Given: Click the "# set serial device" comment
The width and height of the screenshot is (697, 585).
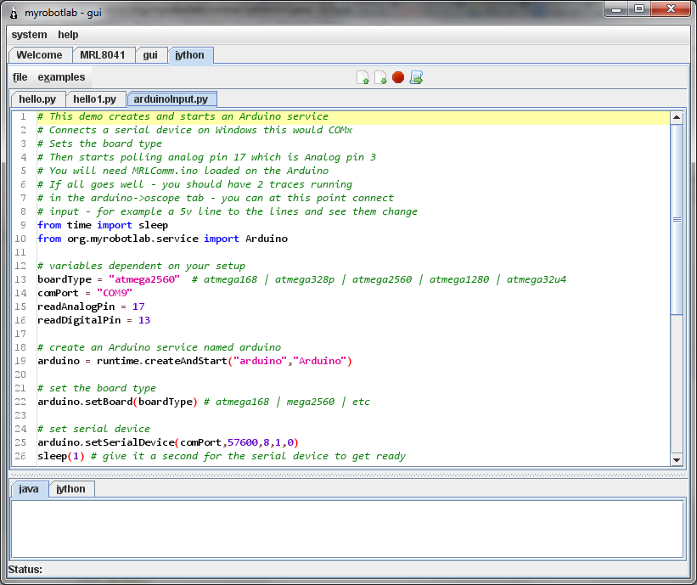Looking at the screenshot, I should pyautogui.click(x=93, y=429).
